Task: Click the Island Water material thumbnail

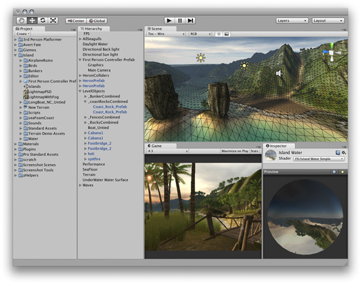Action: [270, 155]
